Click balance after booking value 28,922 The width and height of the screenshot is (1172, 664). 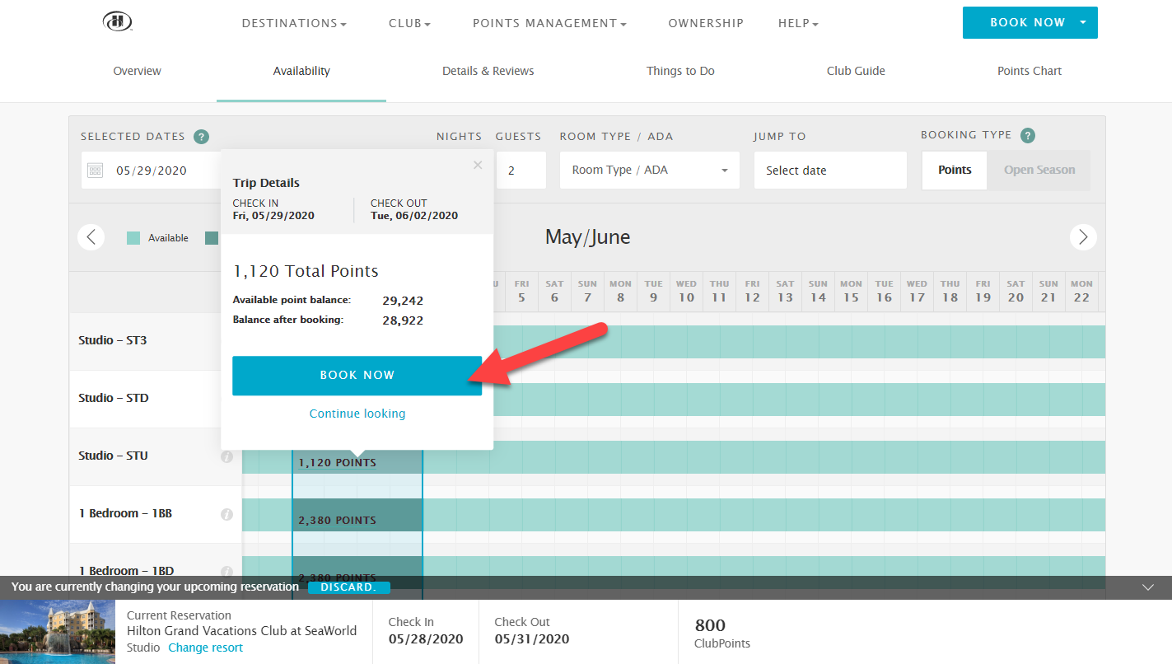click(x=403, y=320)
